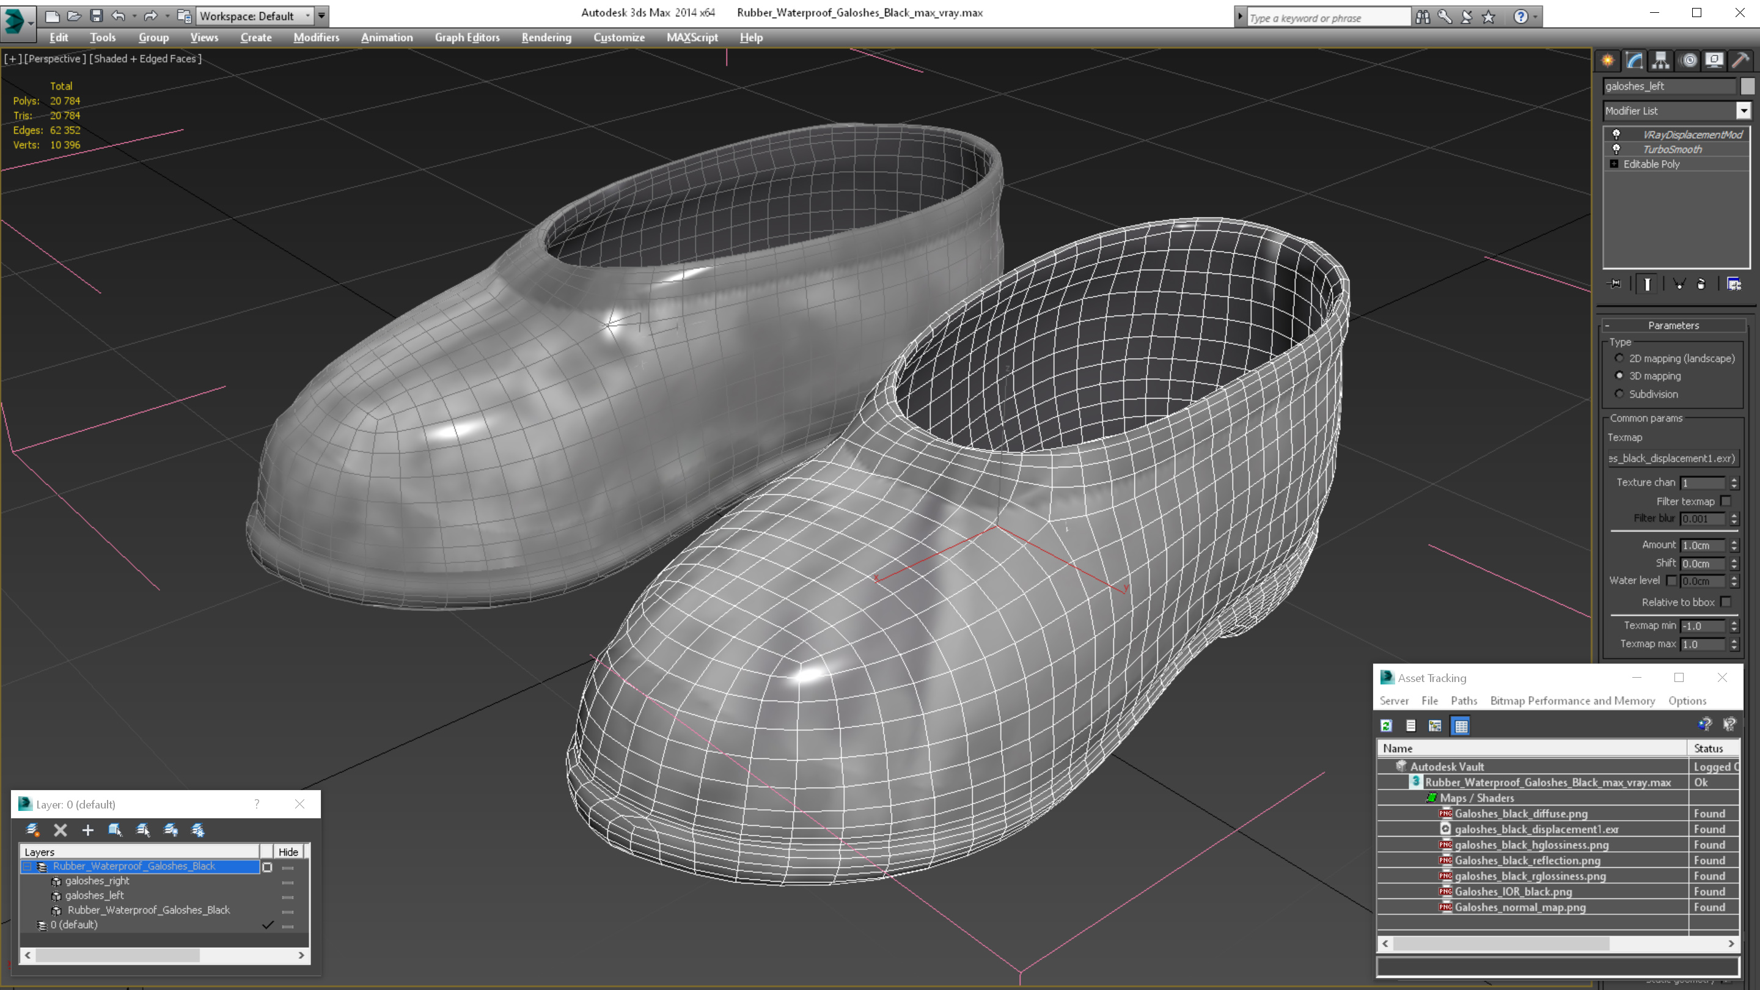The width and height of the screenshot is (1760, 990).
Task: Toggle VRayDisplacementMod lightbulb on/off
Action: pyautogui.click(x=1616, y=134)
